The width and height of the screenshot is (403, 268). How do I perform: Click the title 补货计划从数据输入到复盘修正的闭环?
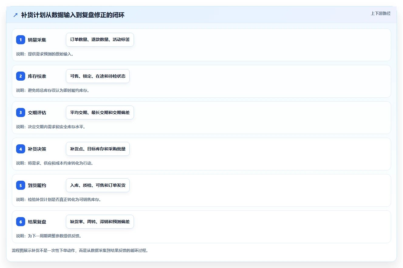pyautogui.click(x=73, y=15)
